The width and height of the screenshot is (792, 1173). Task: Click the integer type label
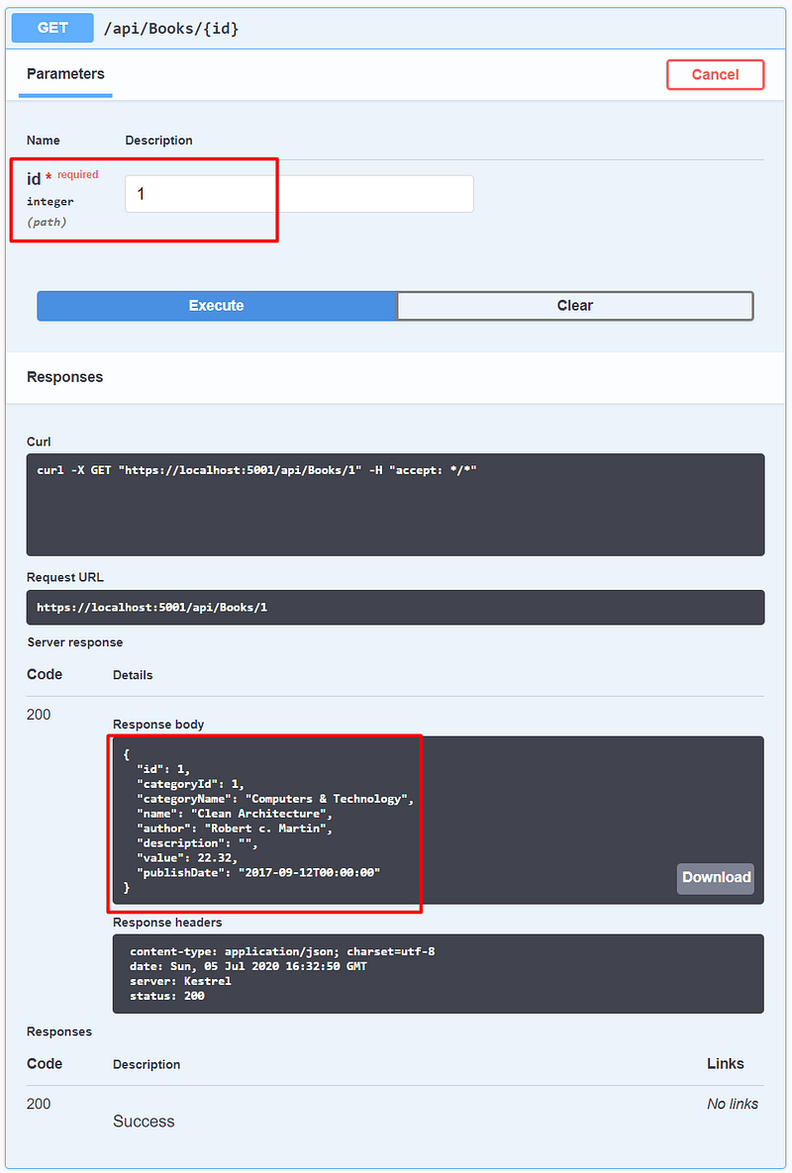click(x=50, y=201)
